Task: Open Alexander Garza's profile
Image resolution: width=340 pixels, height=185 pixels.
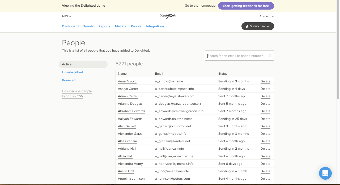Action: pyautogui.click(x=130, y=134)
